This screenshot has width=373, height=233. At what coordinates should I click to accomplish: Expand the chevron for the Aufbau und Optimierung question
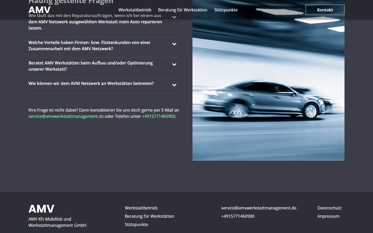174,65
